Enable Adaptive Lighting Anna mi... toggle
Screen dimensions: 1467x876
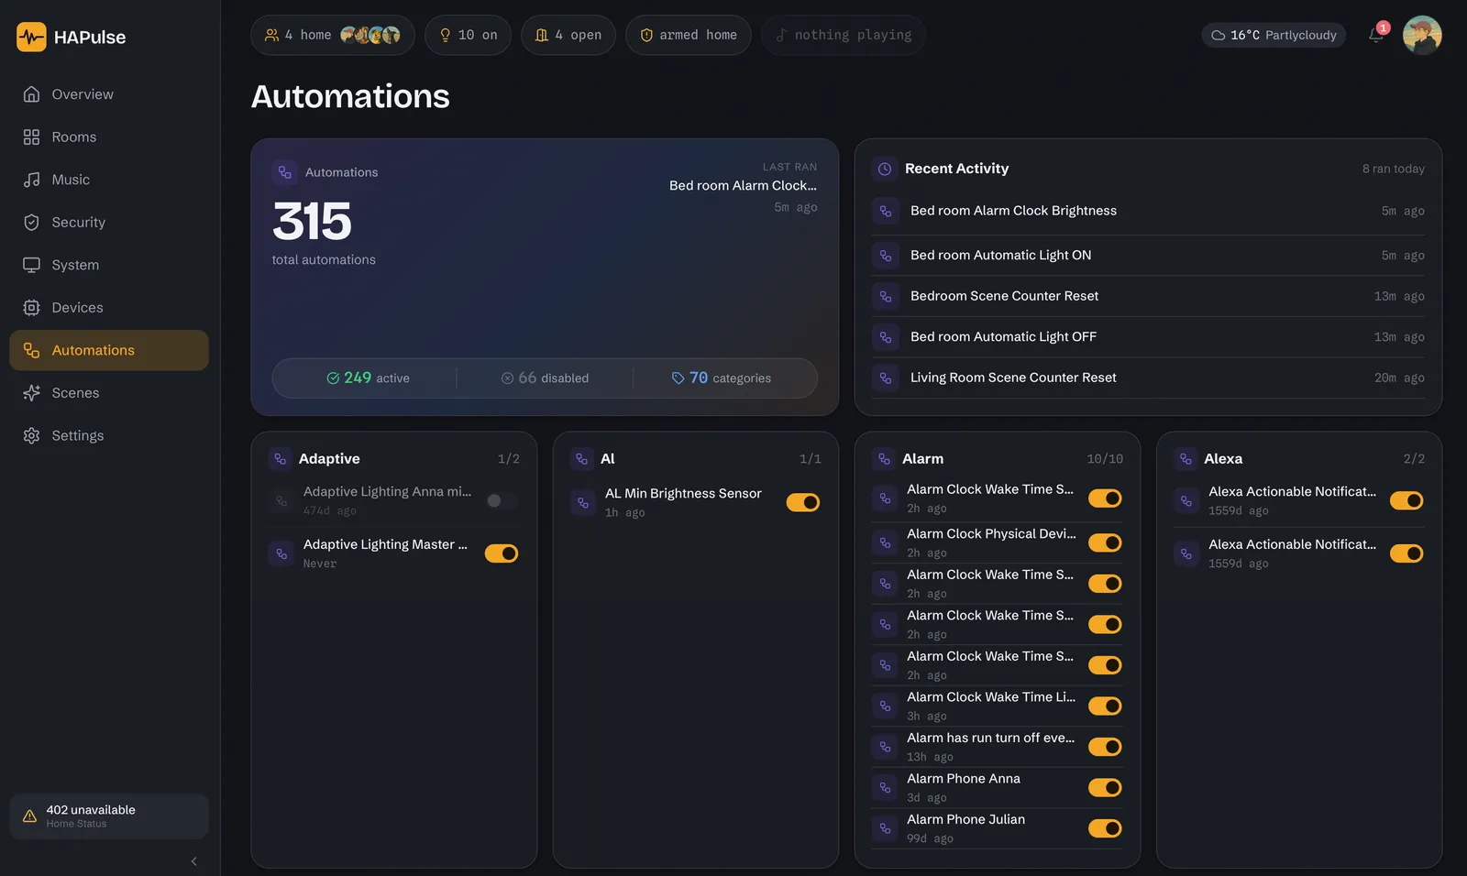(502, 500)
